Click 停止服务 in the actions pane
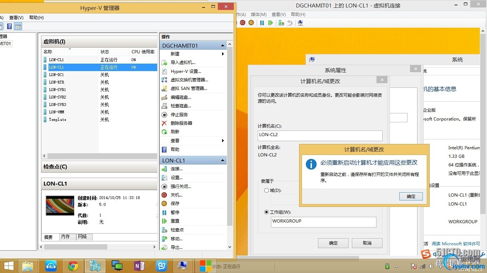This screenshot has height=273, width=487. pyautogui.click(x=179, y=114)
